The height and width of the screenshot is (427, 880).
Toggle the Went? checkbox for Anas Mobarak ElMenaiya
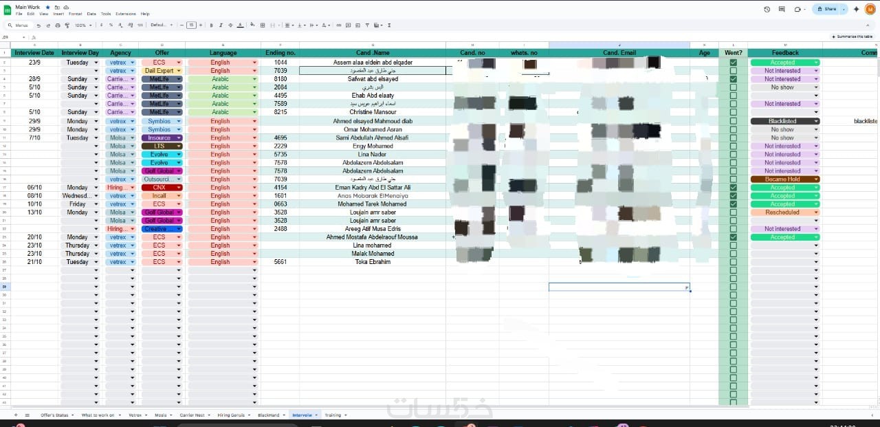tap(733, 195)
